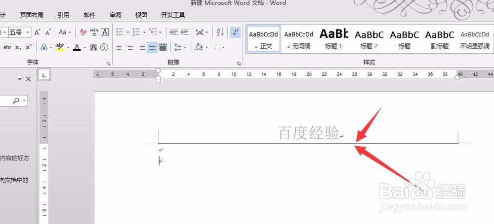Apply 无间隔 style
494x224 pixels.
coord(299,39)
